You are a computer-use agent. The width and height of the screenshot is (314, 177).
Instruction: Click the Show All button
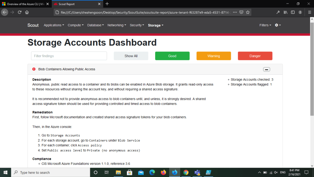click(x=131, y=56)
